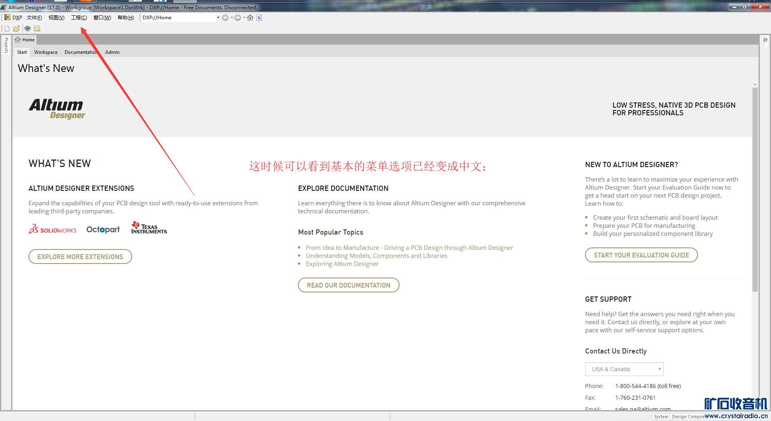Open the back history dropdown arrow
771x421 pixels.
pyautogui.click(x=232, y=18)
